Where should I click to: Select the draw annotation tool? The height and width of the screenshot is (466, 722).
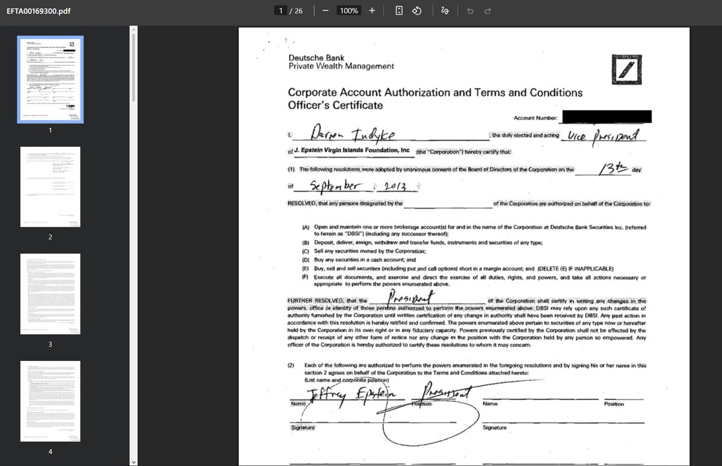coord(445,11)
